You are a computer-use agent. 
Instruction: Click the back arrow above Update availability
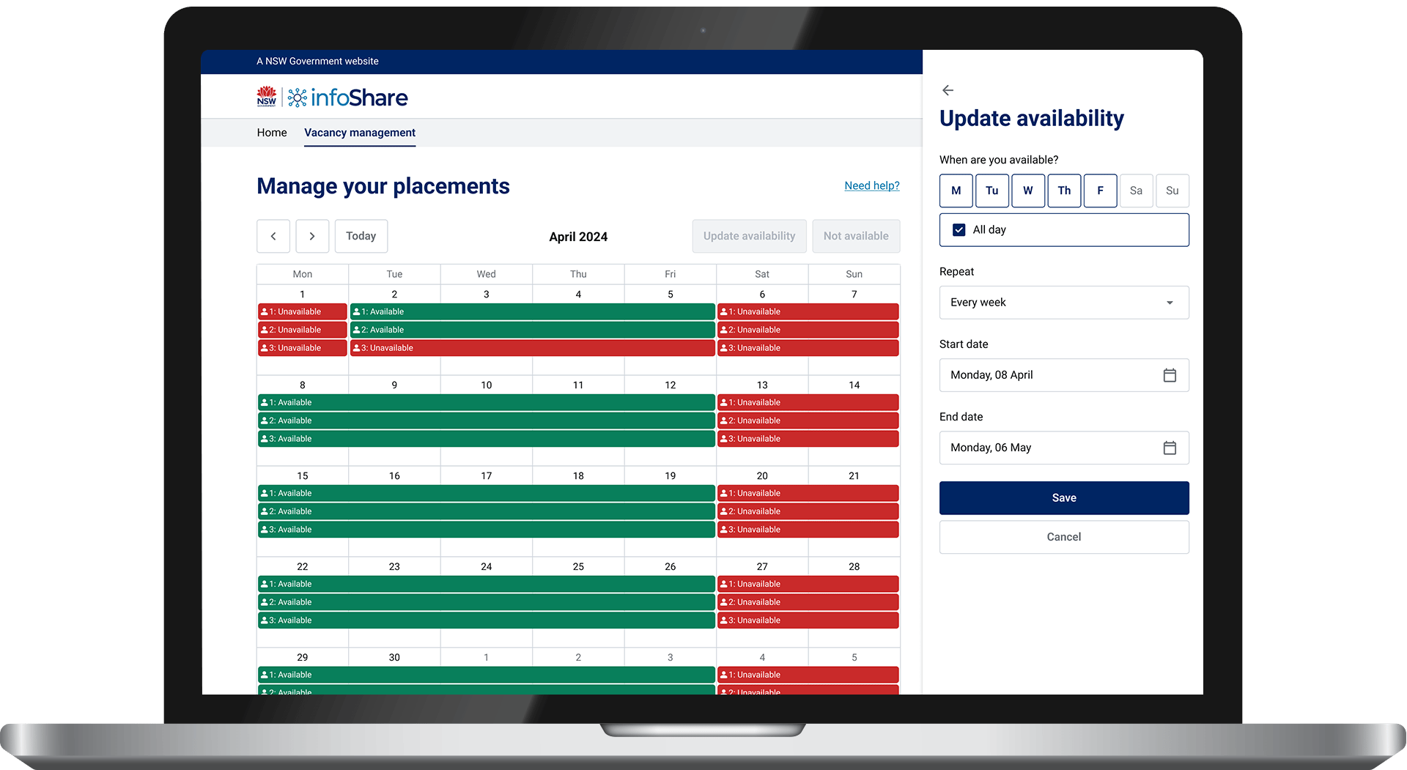[x=948, y=90]
